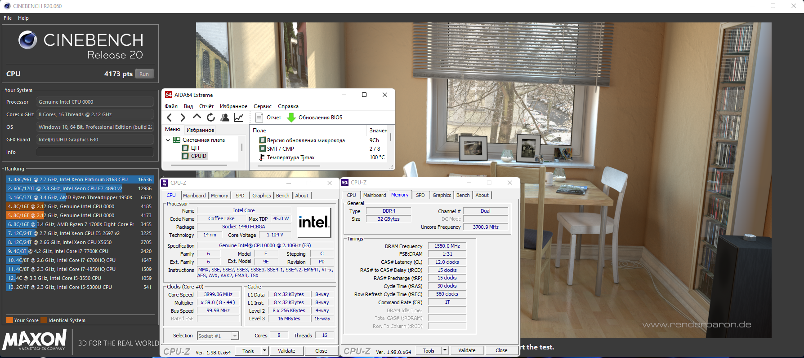Click Close button in CPU-Z Memory window
Image resolution: width=804 pixels, height=358 pixels.
click(501, 350)
